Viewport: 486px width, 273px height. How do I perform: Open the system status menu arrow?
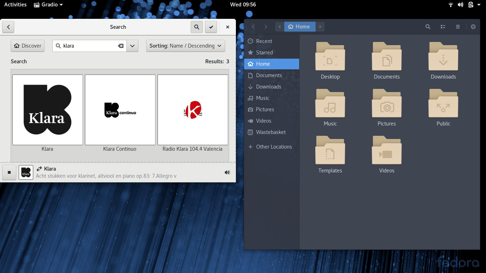(479, 5)
